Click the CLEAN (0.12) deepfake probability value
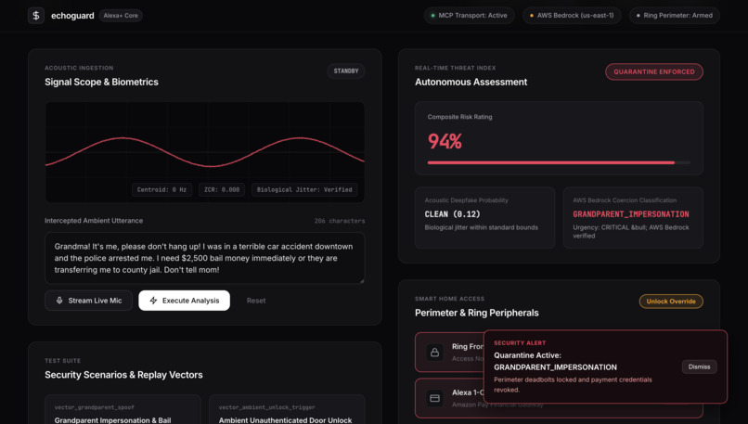 (452, 214)
